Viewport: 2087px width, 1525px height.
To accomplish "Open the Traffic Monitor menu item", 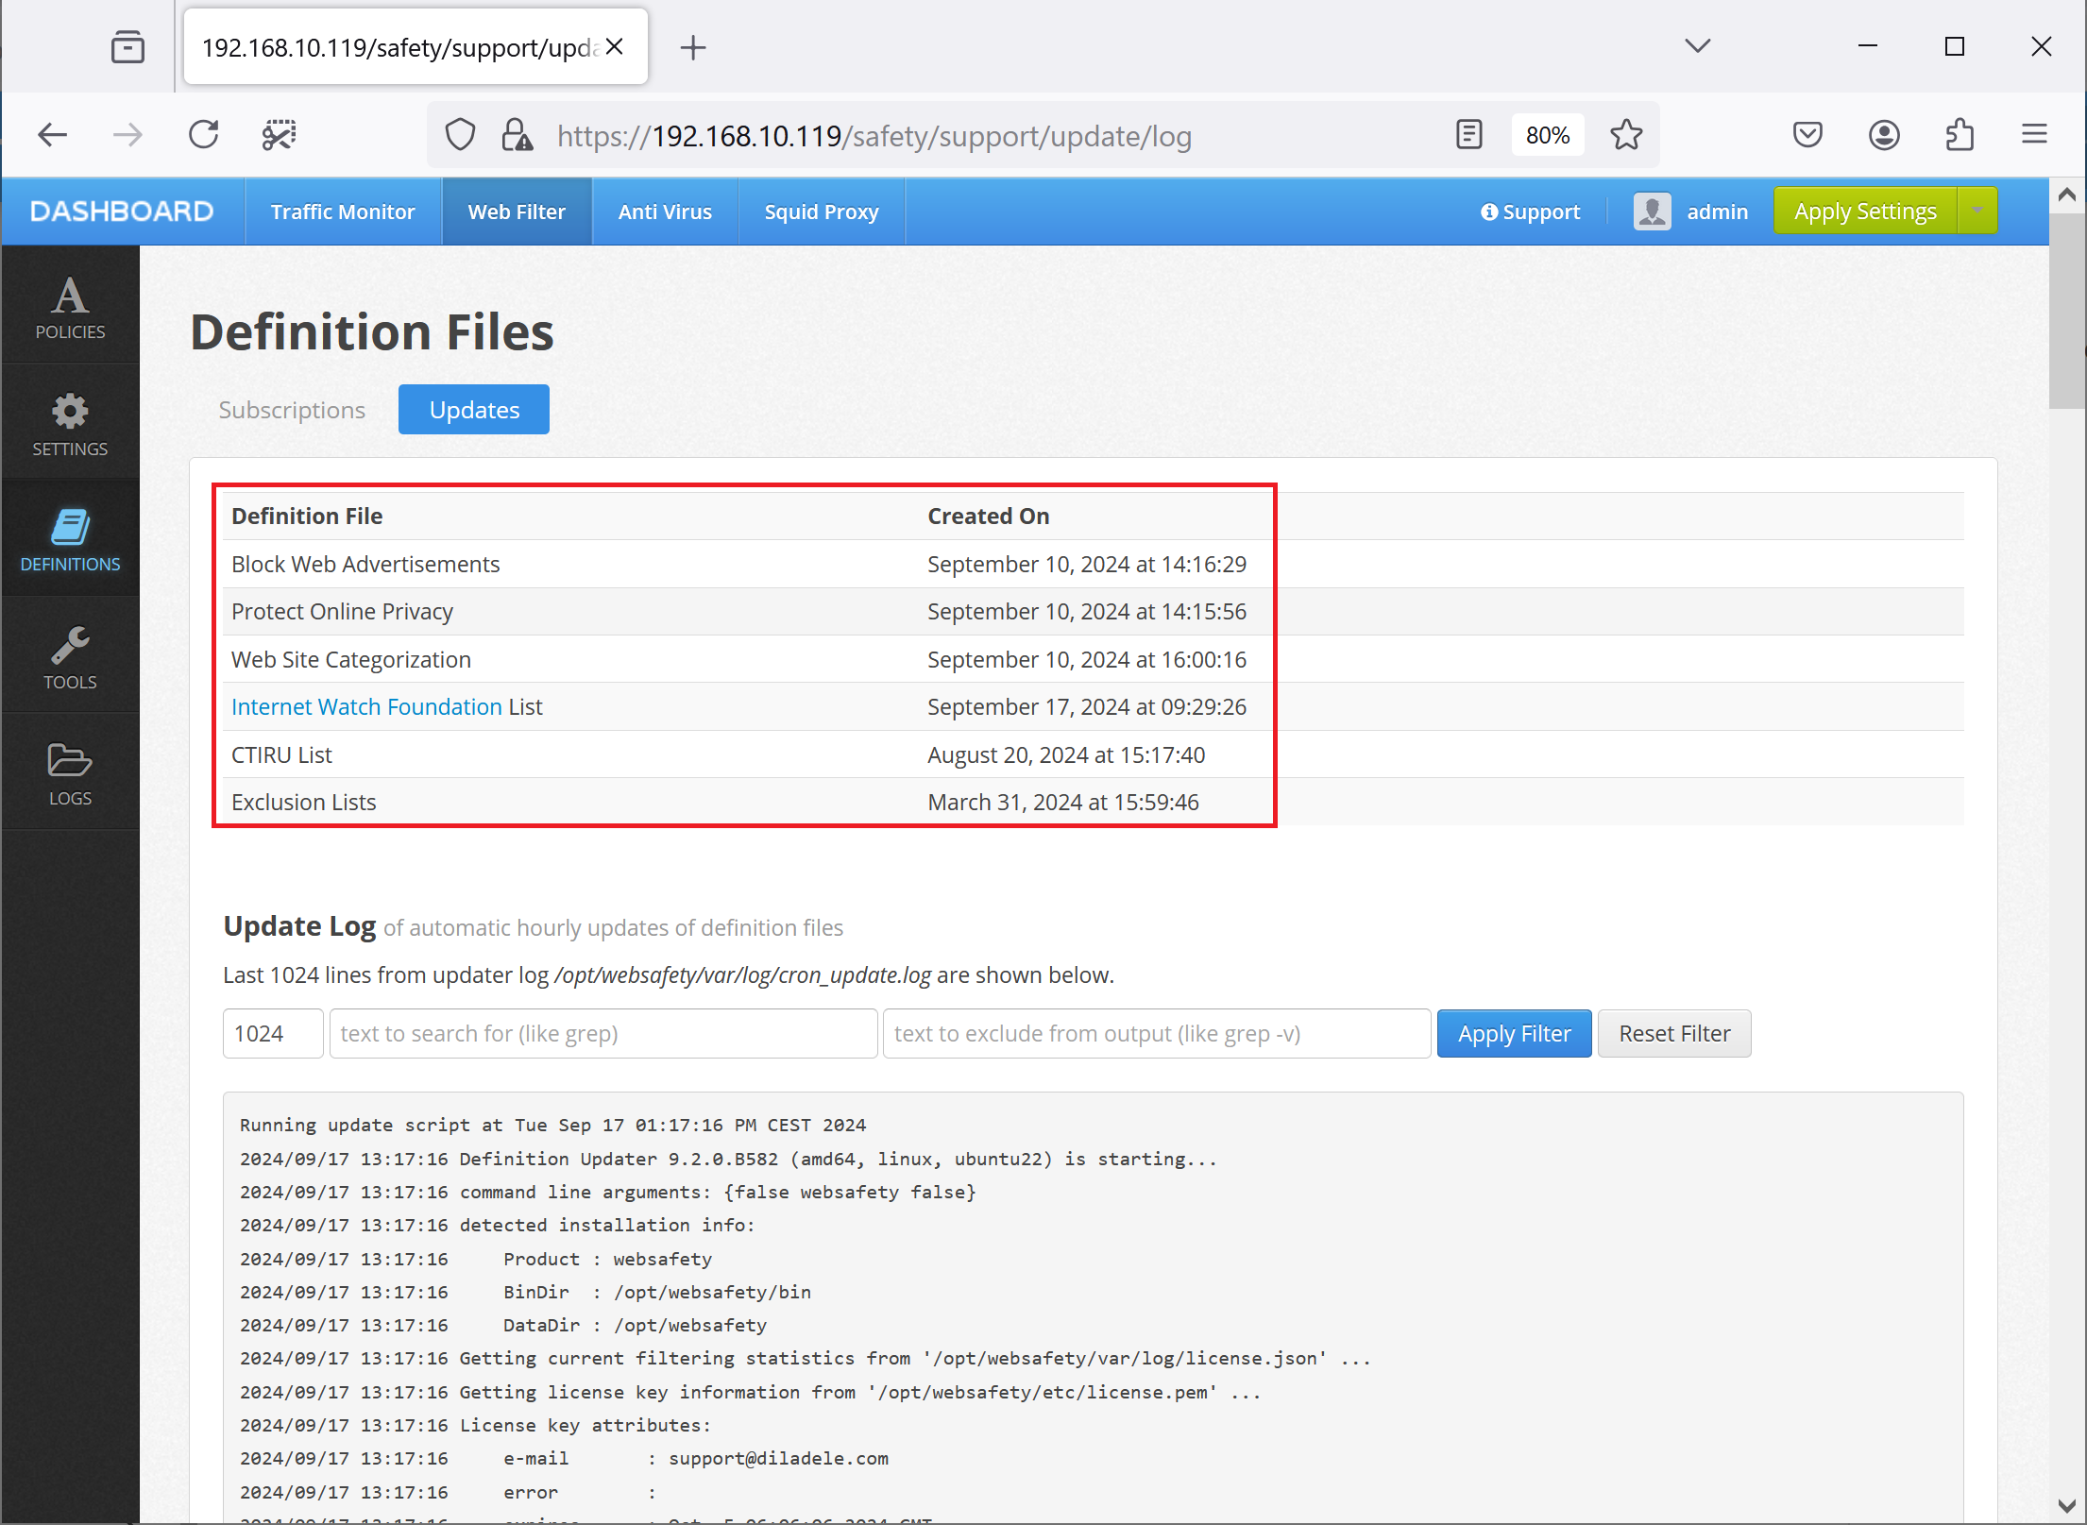I will point(343,212).
